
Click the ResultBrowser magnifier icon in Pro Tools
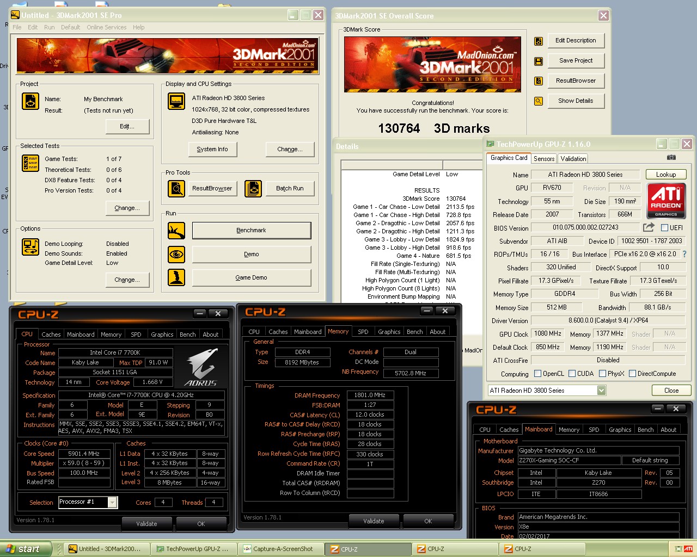pyautogui.click(x=176, y=189)
